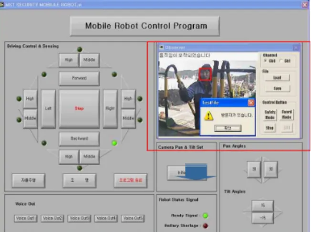Screen dimensions: 311x232
Task: Click the indicator LED below backward High/Middle buttons
Action: (80, 168)
